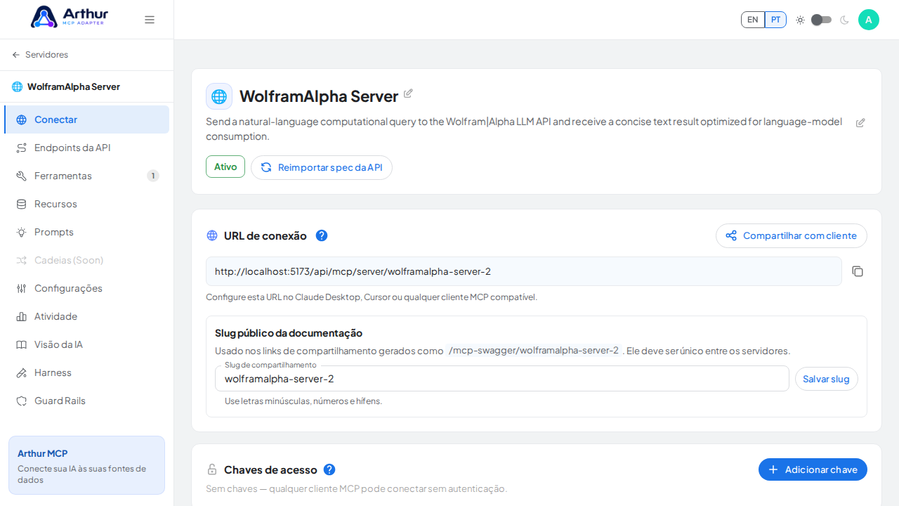Viewport: 899px width, 506px height.
Task: Open Visão da IA
Action: (x=86, y=344)
